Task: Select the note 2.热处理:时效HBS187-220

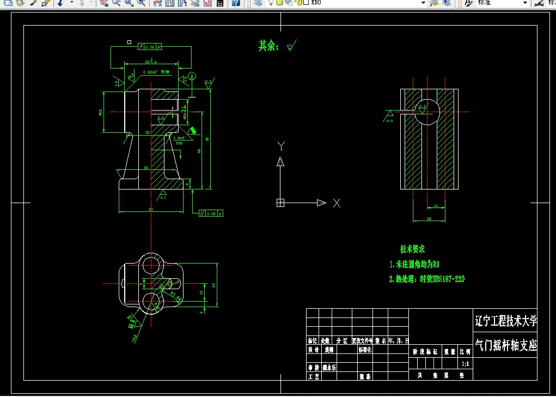Action: 426,279
